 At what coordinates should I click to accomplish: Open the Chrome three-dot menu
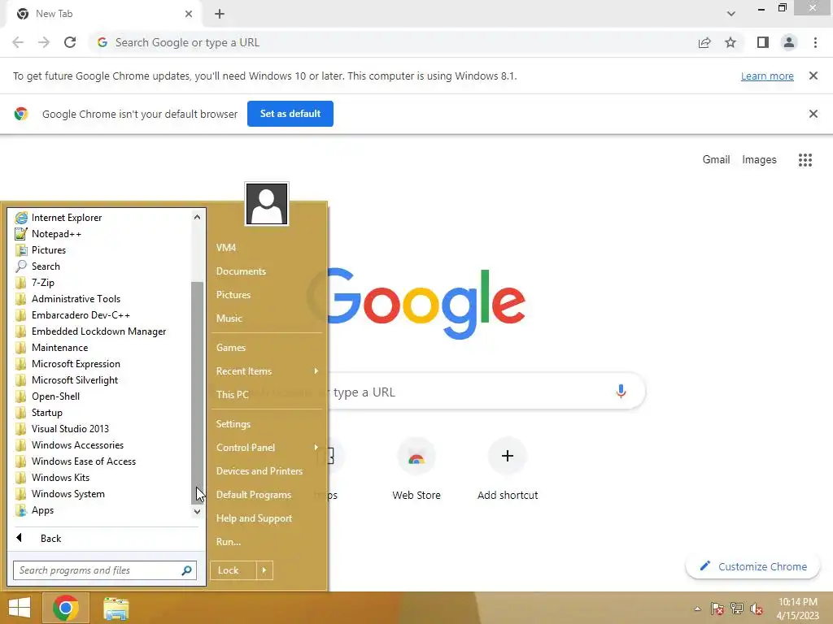click(x=815, y=42)
